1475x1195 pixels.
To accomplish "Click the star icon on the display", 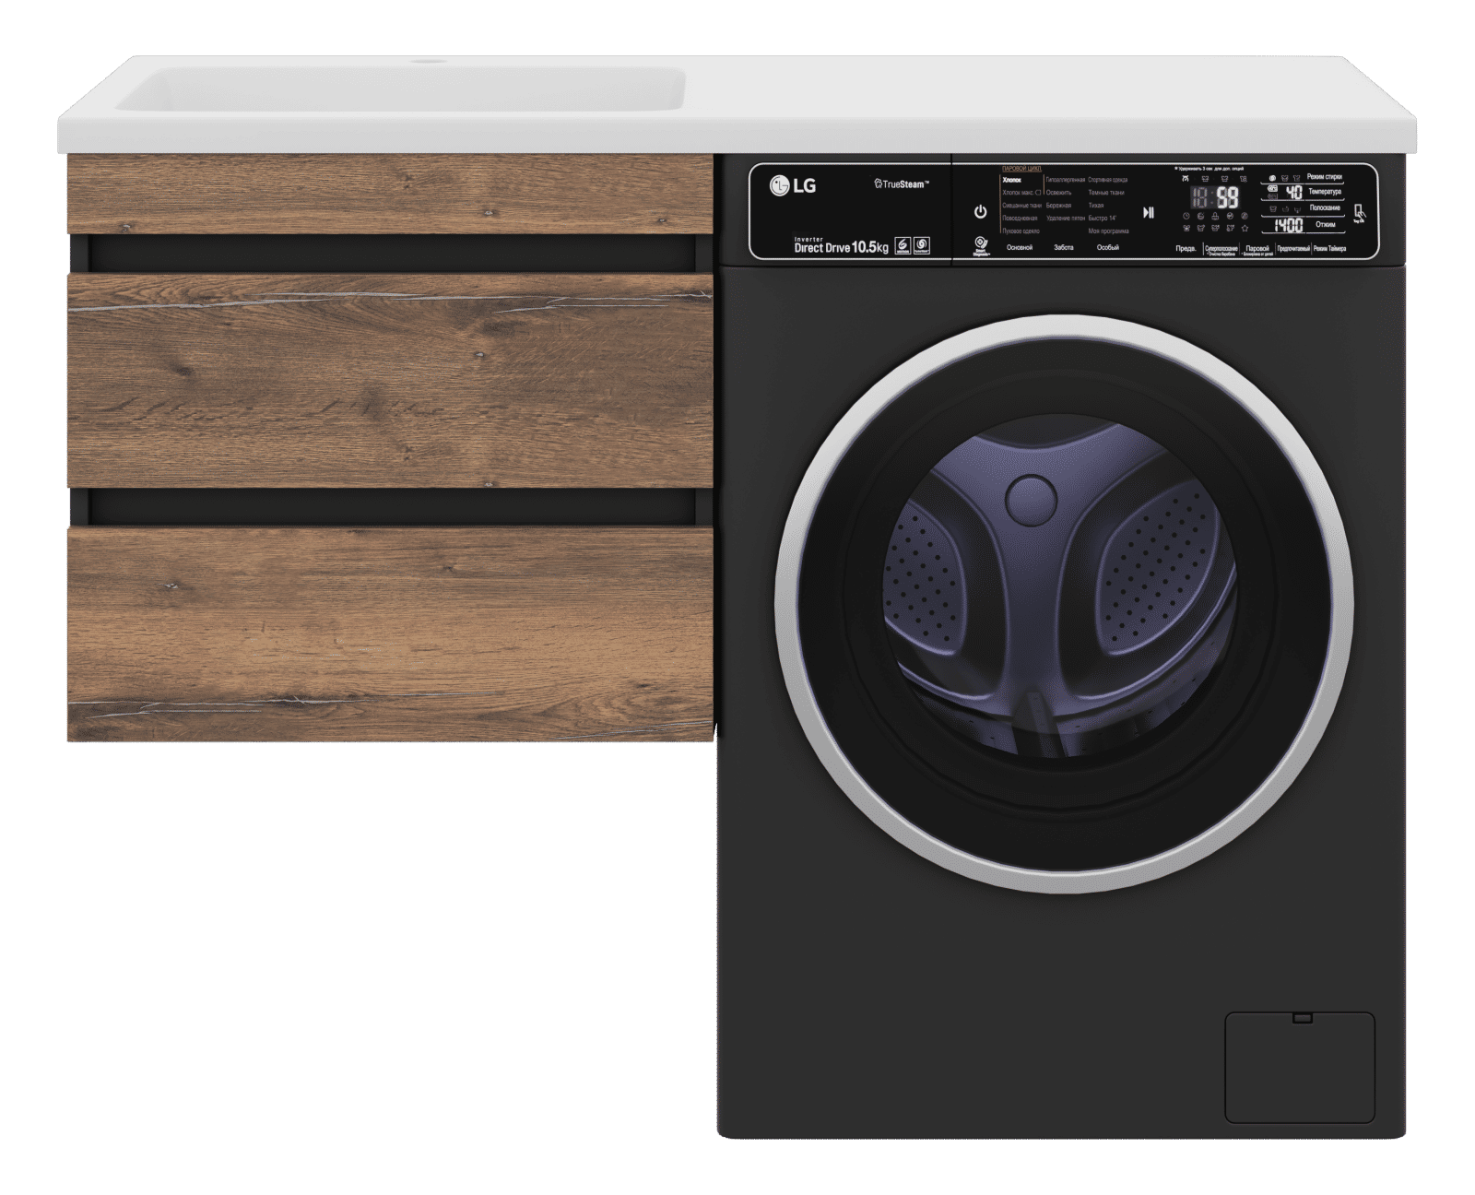I will tap(1246, 227).
